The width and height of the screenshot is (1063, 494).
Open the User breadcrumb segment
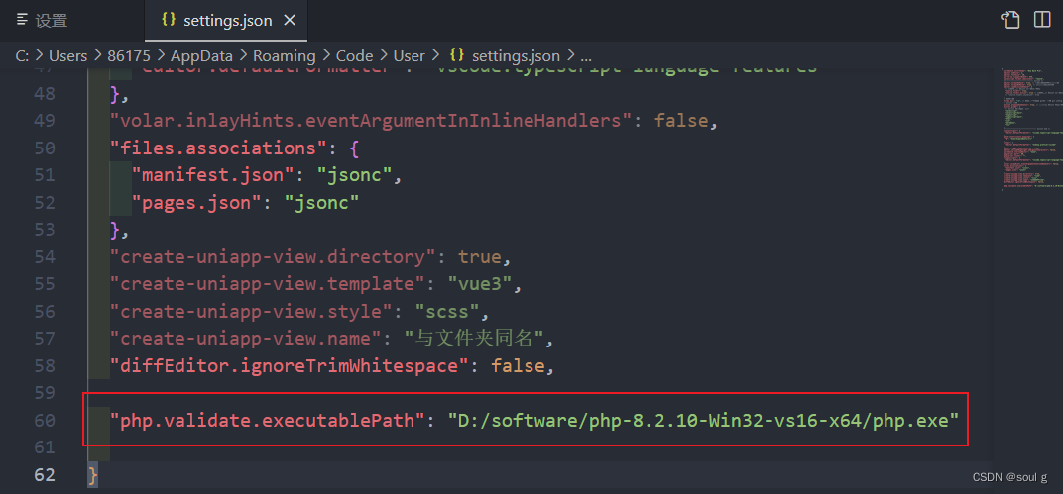coord(409,55)
